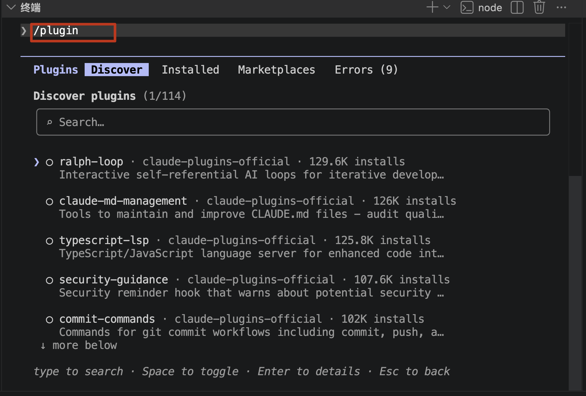Viewport: 586px width, 396px height.
Task: Click the more below indicator
Action: [79, 345]
